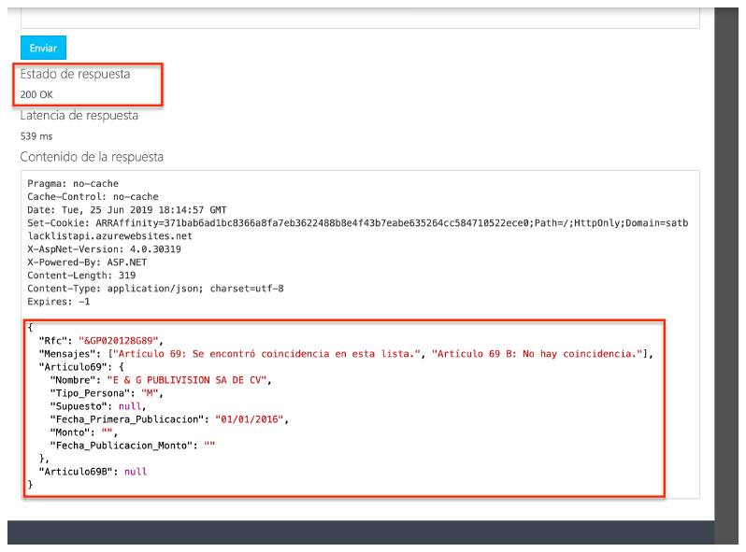Click the 'Artículo 69: Se encontró coincidencia' message
This screenshot has width=746, height=552.
[267, 354]
